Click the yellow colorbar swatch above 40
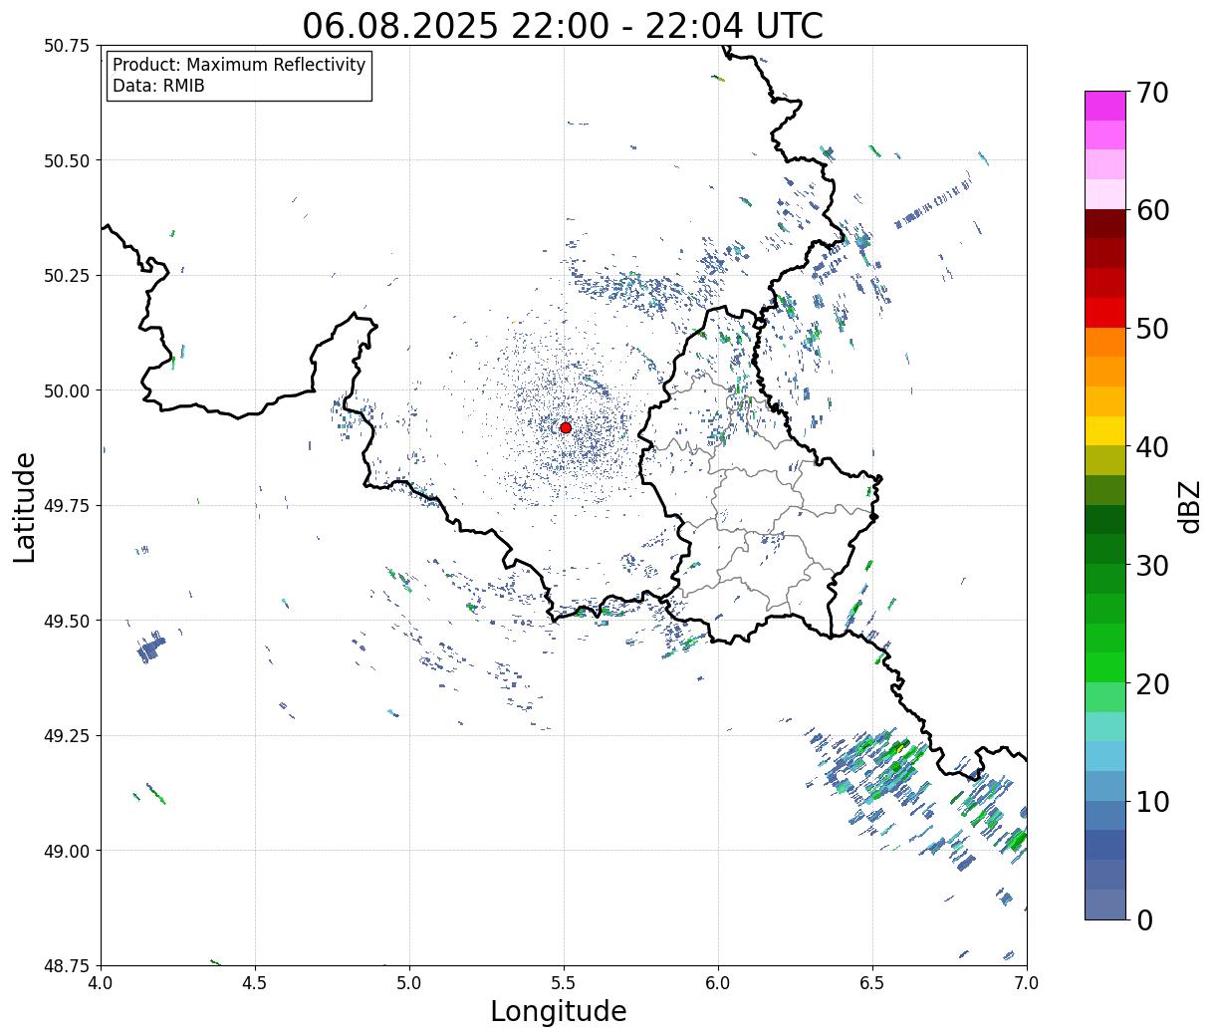This screenshot has height=1036, width=1214. 1105,430
